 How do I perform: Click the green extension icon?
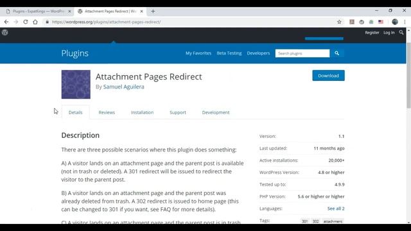coord(371,22)
